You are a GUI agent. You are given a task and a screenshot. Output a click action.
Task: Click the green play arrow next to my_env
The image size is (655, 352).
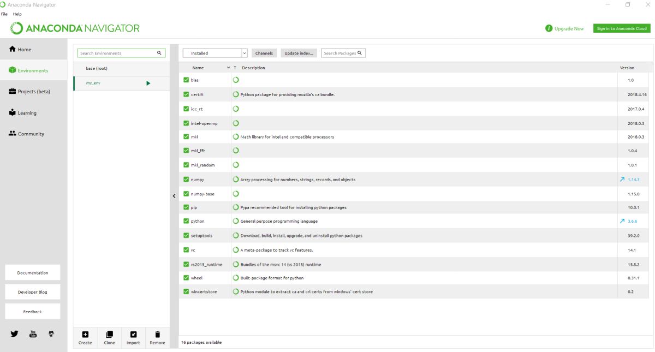coord(148,83)
